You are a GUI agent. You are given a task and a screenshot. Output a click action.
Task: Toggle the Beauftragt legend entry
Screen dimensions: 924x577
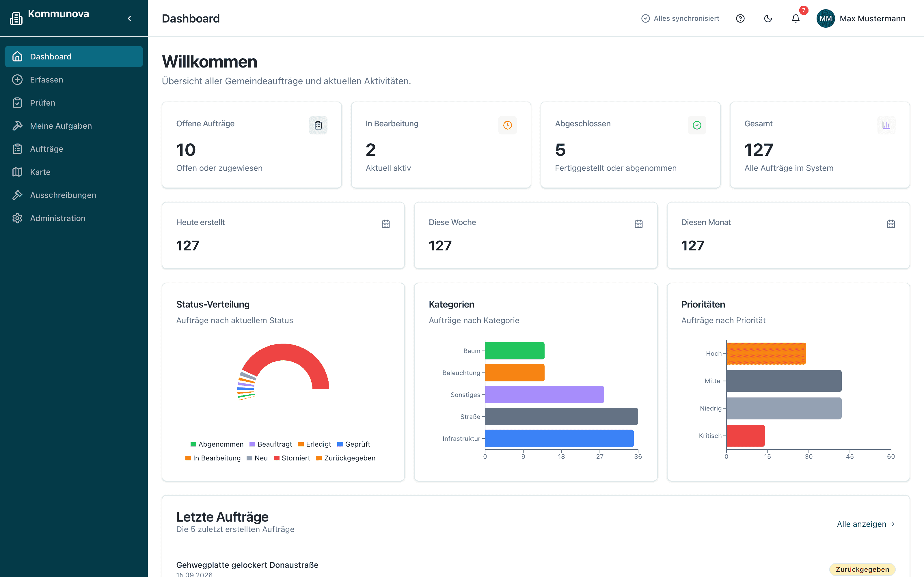point(271,444)
